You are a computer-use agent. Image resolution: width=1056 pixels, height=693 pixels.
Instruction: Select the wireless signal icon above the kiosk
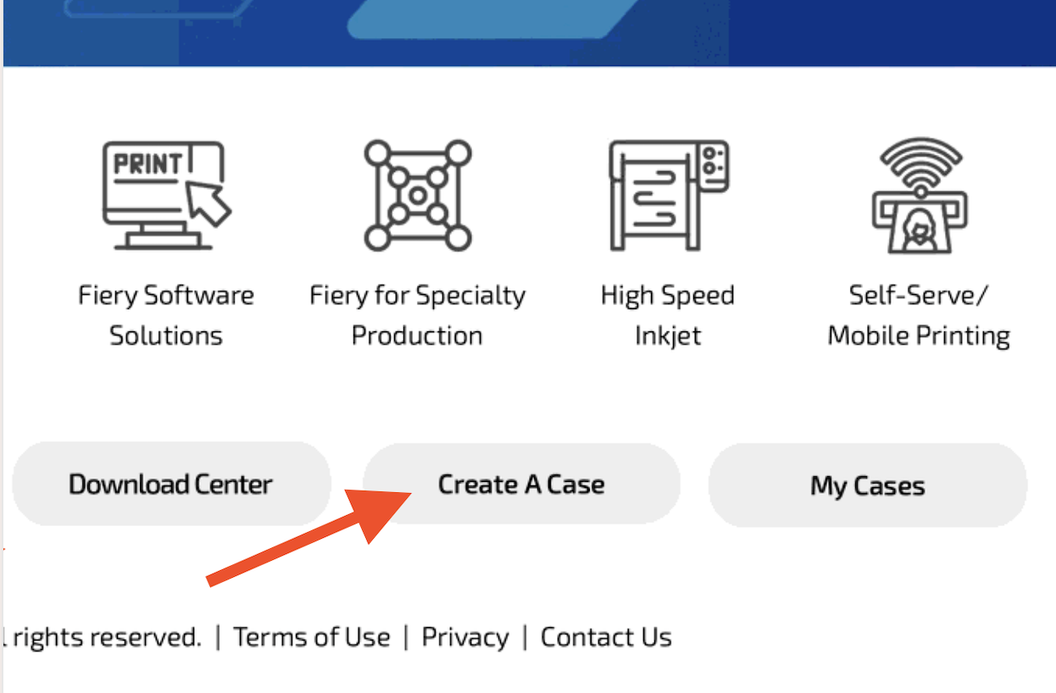click(919, 161)
